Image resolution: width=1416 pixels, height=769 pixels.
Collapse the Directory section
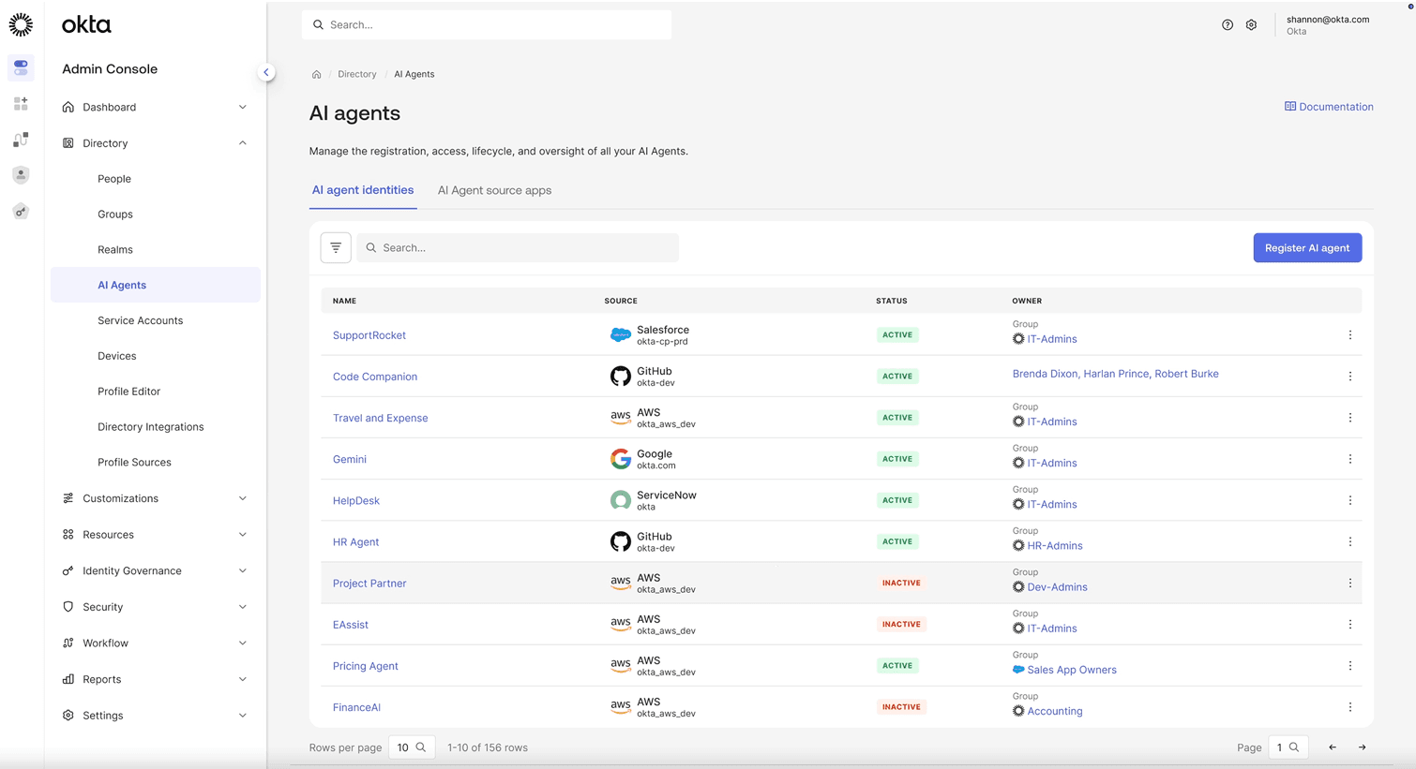point(242,143)
